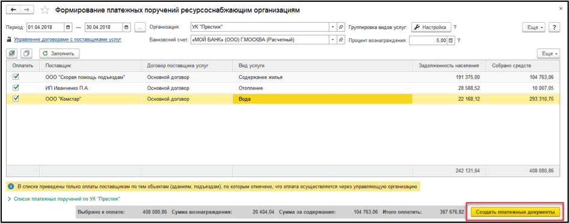The width and height of the screenshot is (569, 223).
Task: Uncheck all rows toolbar icon
Action: (26, 53)
